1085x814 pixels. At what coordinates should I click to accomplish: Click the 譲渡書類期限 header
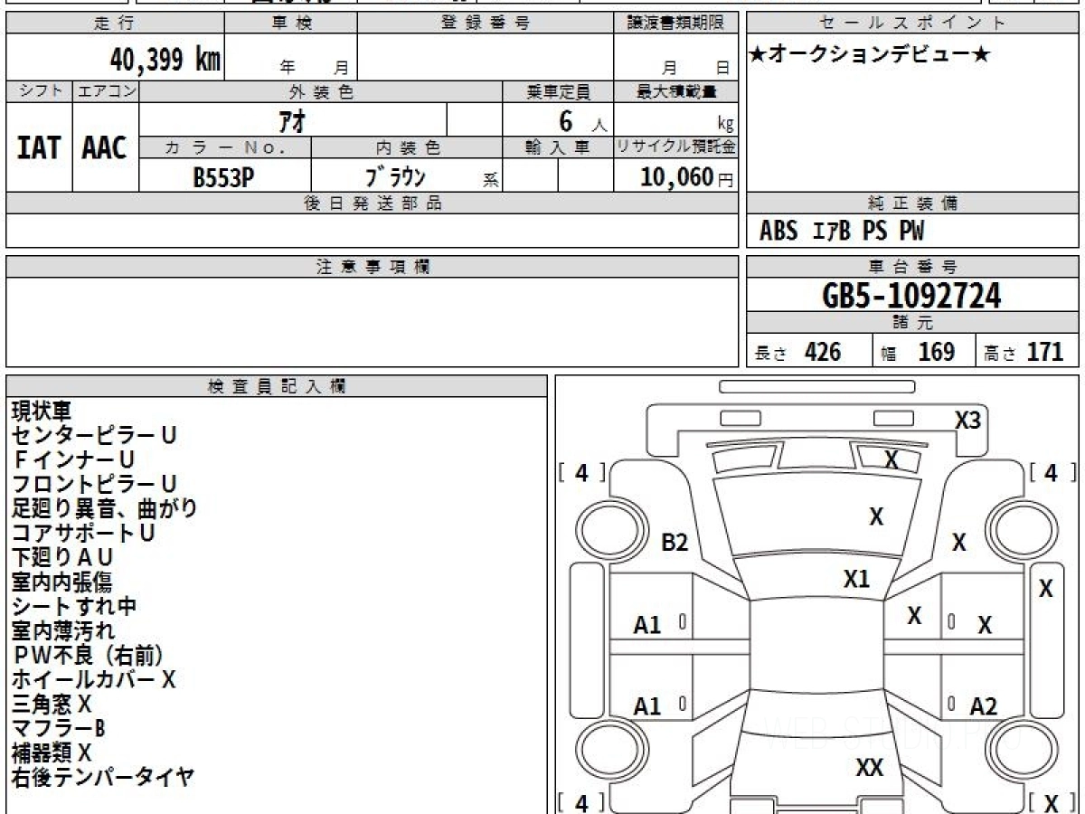676,24
